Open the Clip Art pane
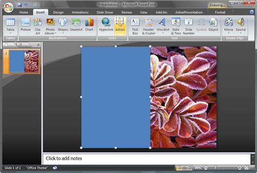This screenshot has width=257, height=173. point(37,26)
